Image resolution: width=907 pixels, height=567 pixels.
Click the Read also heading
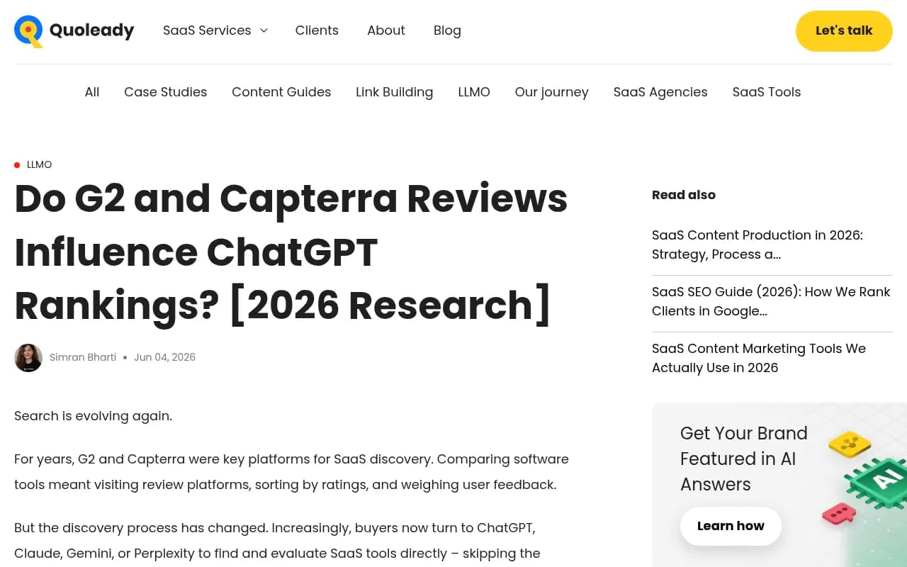pyautogui.click(x=684, y=195)
